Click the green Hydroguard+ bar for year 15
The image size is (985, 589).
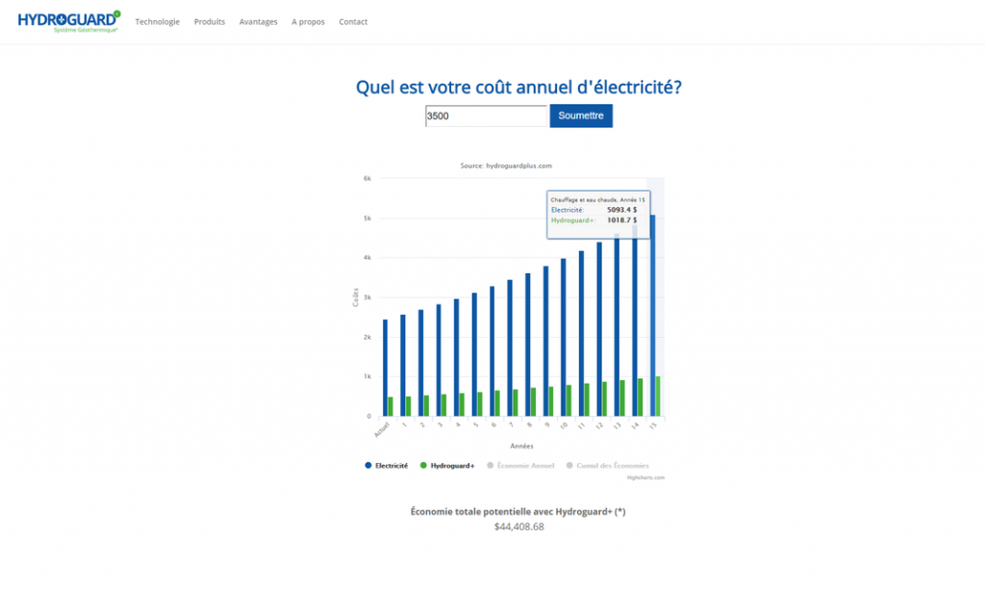658,397
